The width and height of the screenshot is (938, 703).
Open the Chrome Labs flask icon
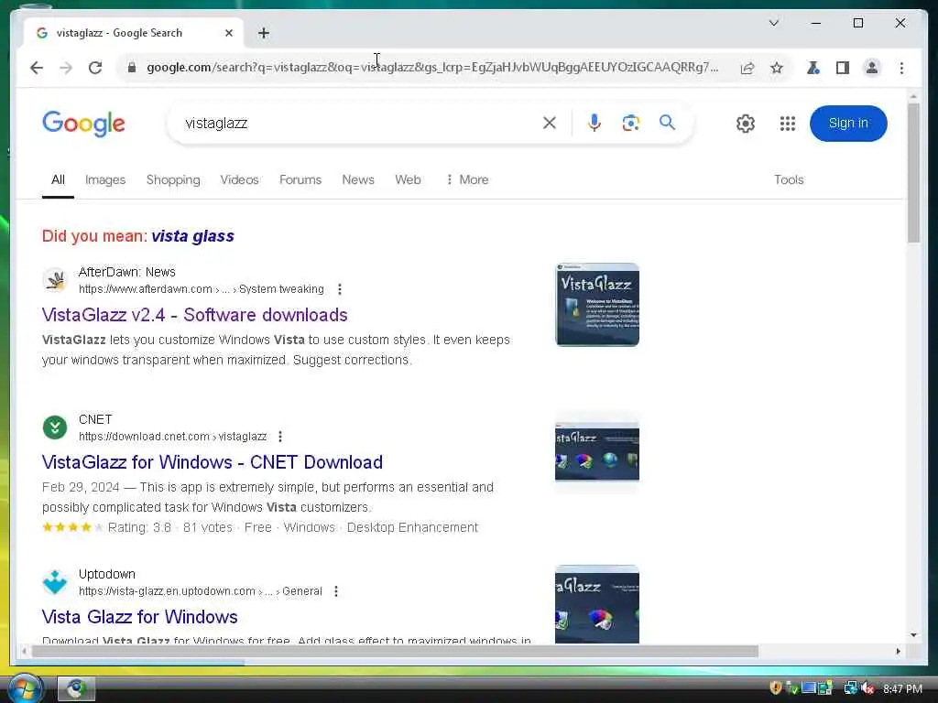click(x=813, y=68)
